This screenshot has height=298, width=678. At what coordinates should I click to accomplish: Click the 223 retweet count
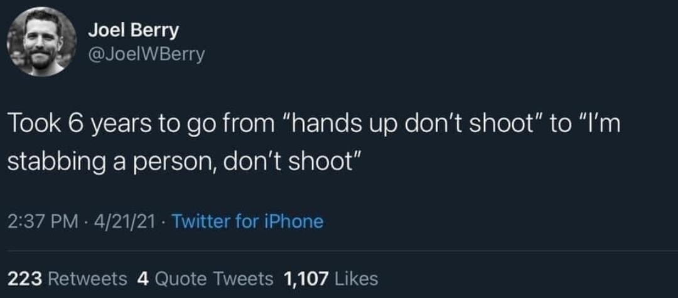[23, 278]
